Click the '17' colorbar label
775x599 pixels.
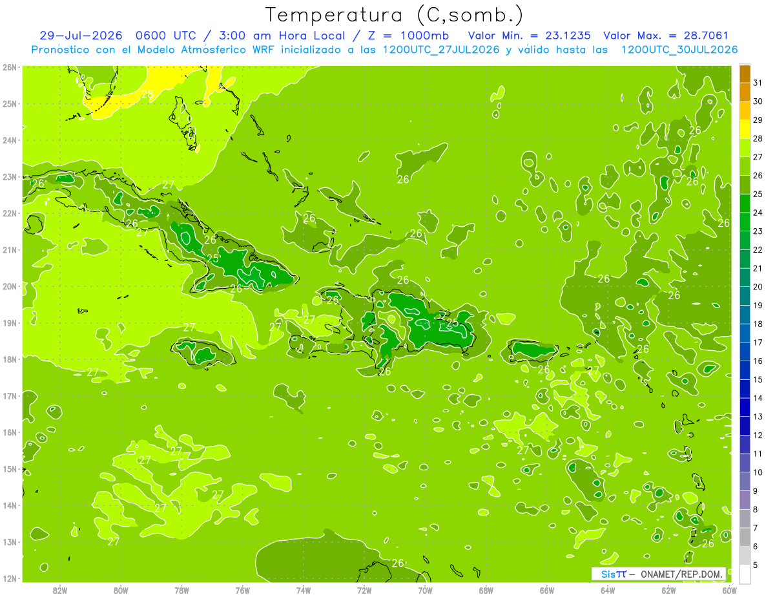pyautogui.click(x=758, y=342)
